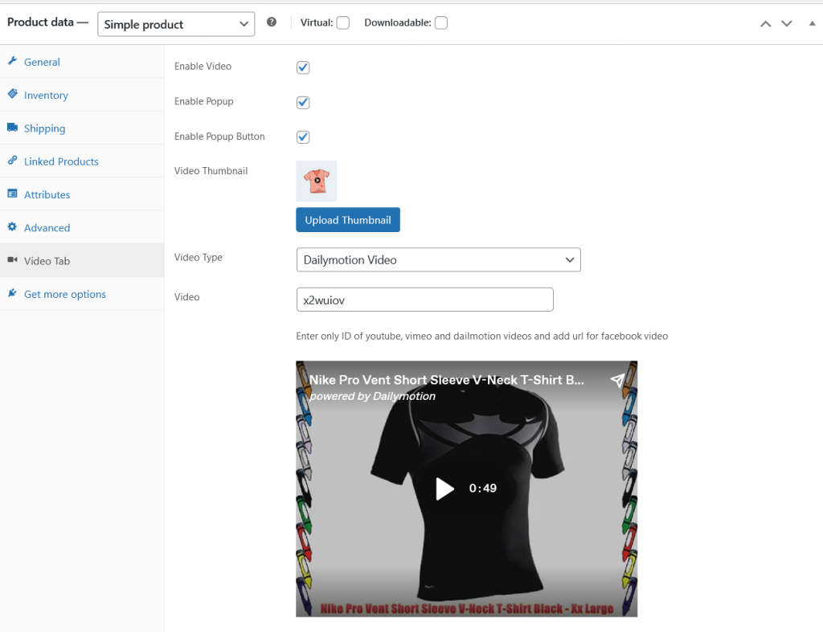Click the help question mark icon
This screenshot has height=632, width=823.
[x=272, y=22]
